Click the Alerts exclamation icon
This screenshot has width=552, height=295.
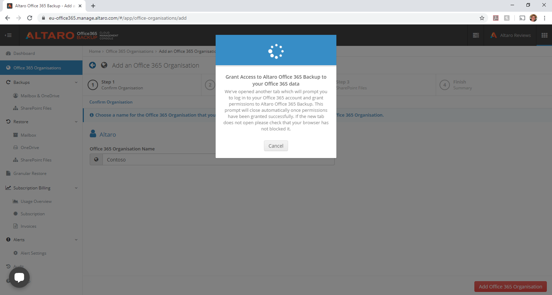pyautogui.click(x=8, y=239)
